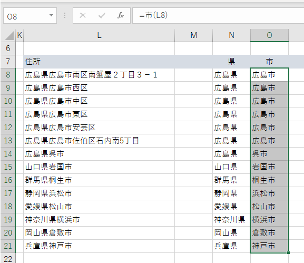Select column N header
This screenshot has width=304, height=263.
(x=231, y=35)
